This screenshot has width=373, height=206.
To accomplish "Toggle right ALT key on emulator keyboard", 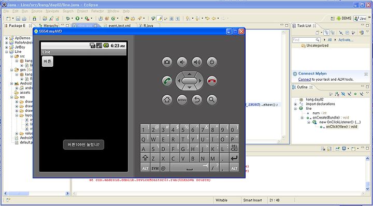I will coord(234,168).
